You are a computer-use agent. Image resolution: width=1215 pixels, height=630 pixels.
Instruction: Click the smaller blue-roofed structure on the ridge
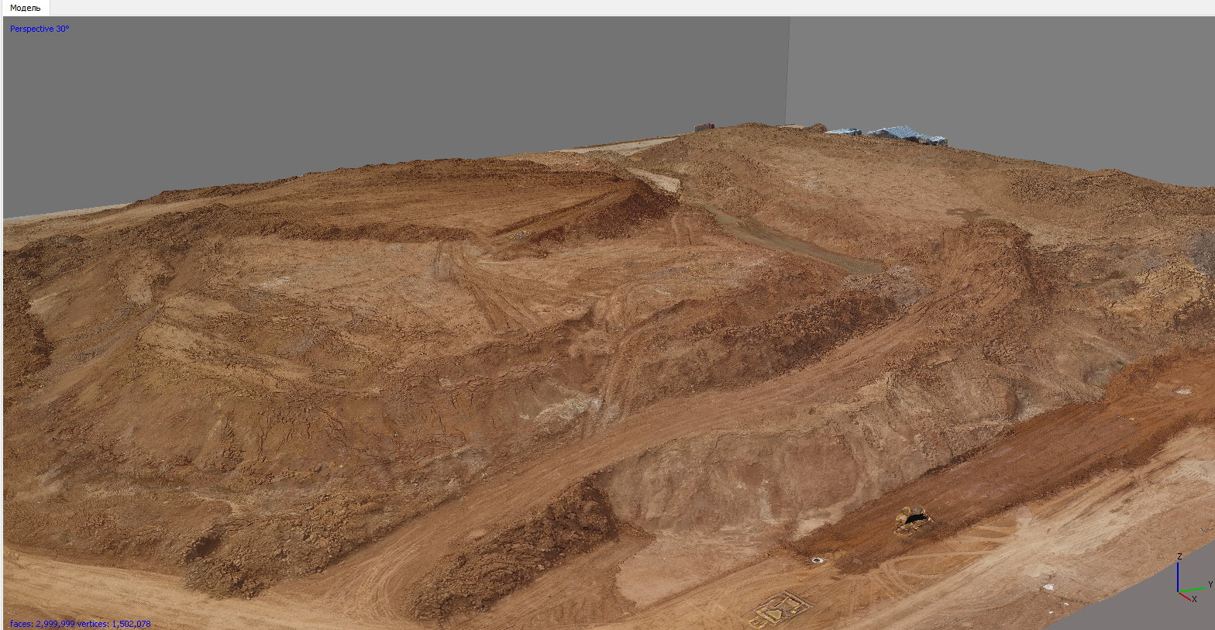(843, 133)
